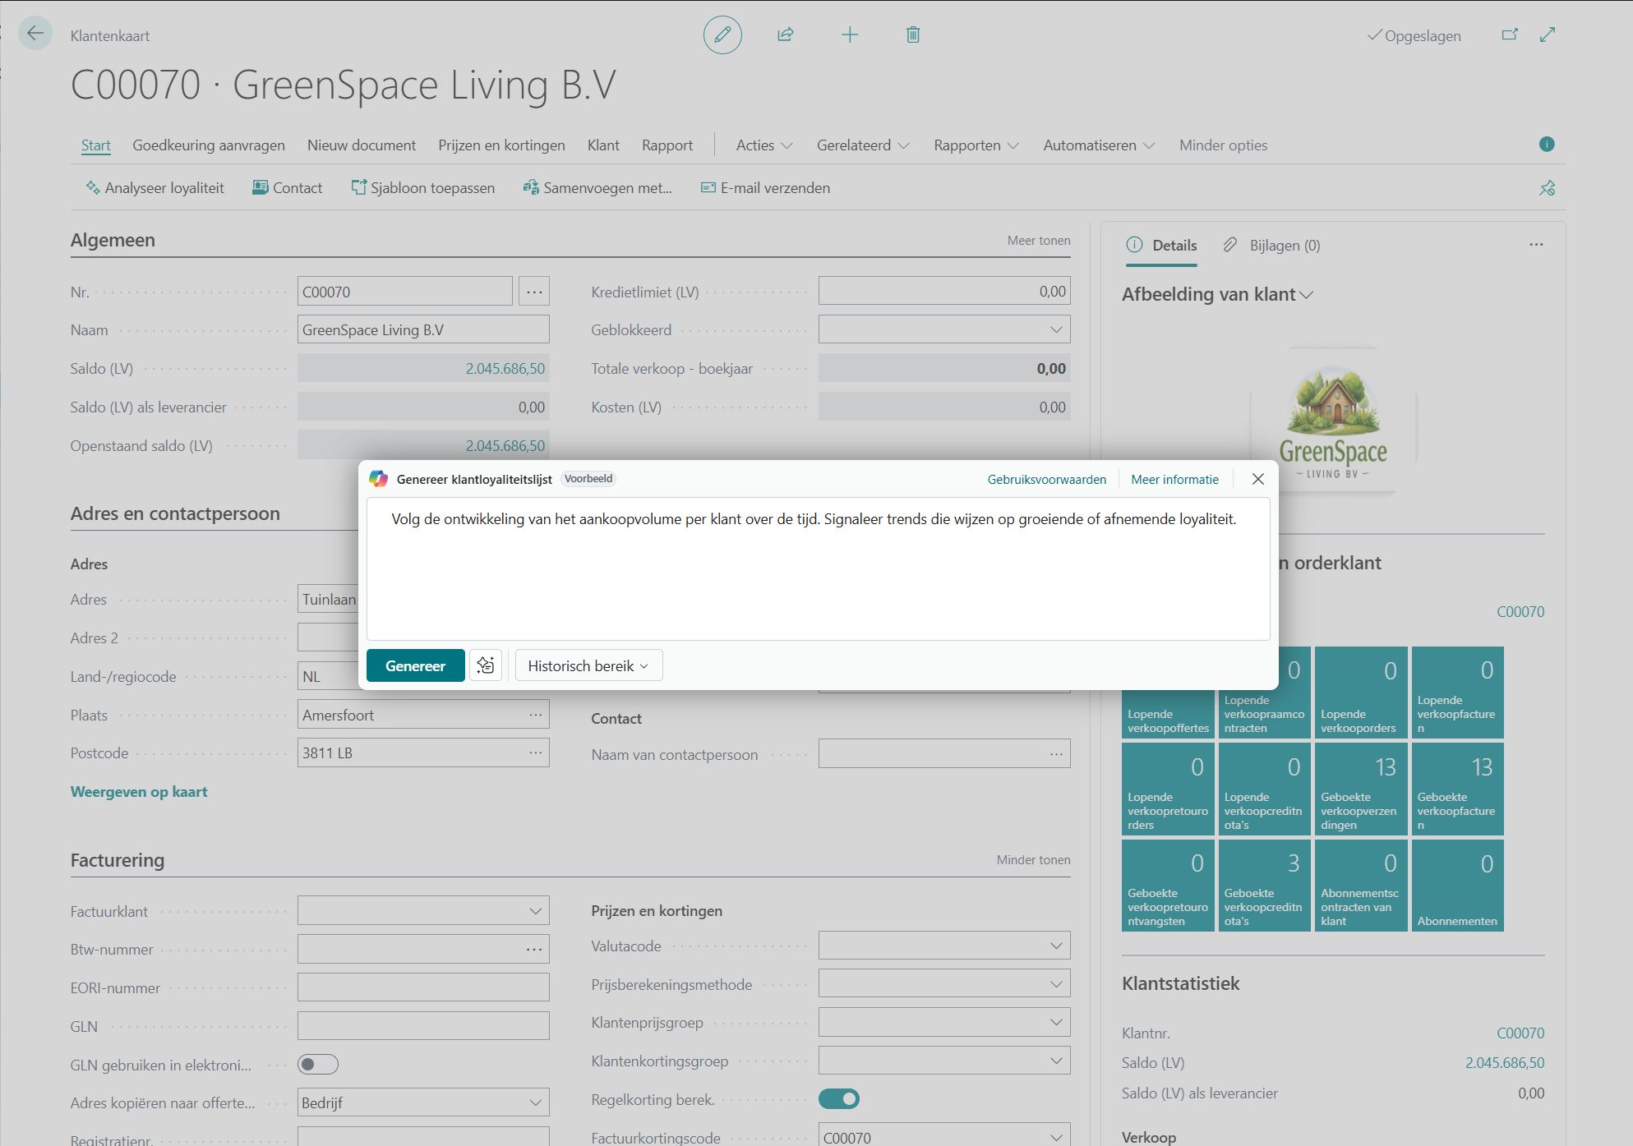Close the Genereer klantloyaliteitslijst dialog
Screen dimensions: 1633x1146
[1257, 479]
